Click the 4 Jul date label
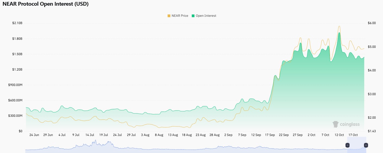This screenshot has height=153, width=383. coord(62,135)
